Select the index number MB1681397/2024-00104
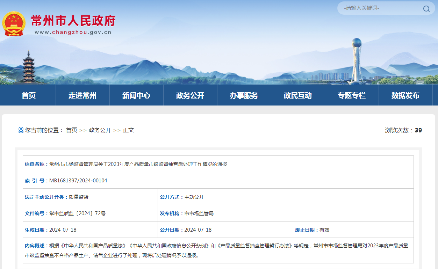Viewport: 438px width, 269px height. (78, 181)
